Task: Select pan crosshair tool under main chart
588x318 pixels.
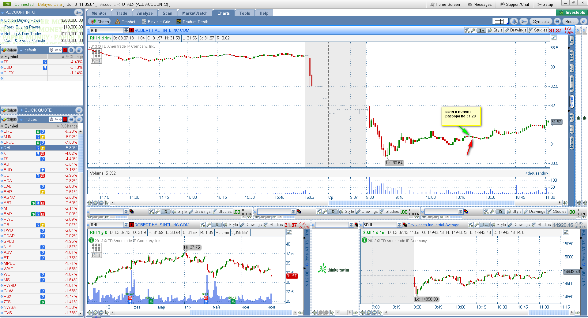Action: click(x=90, y=203)
